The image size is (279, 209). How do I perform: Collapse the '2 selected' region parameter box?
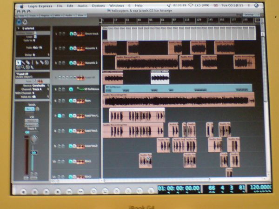pyautogui.click(x=17, y=28)
